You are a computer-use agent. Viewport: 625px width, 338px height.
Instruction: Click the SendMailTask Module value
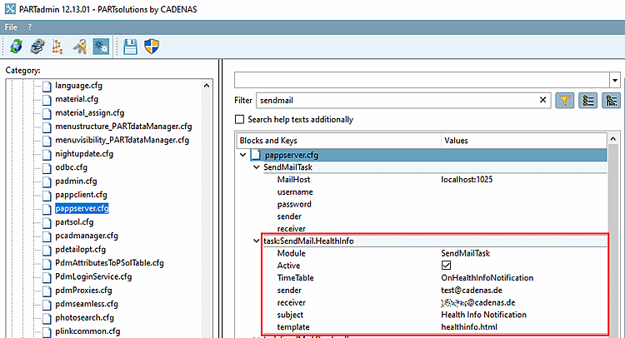coord(466,253)
